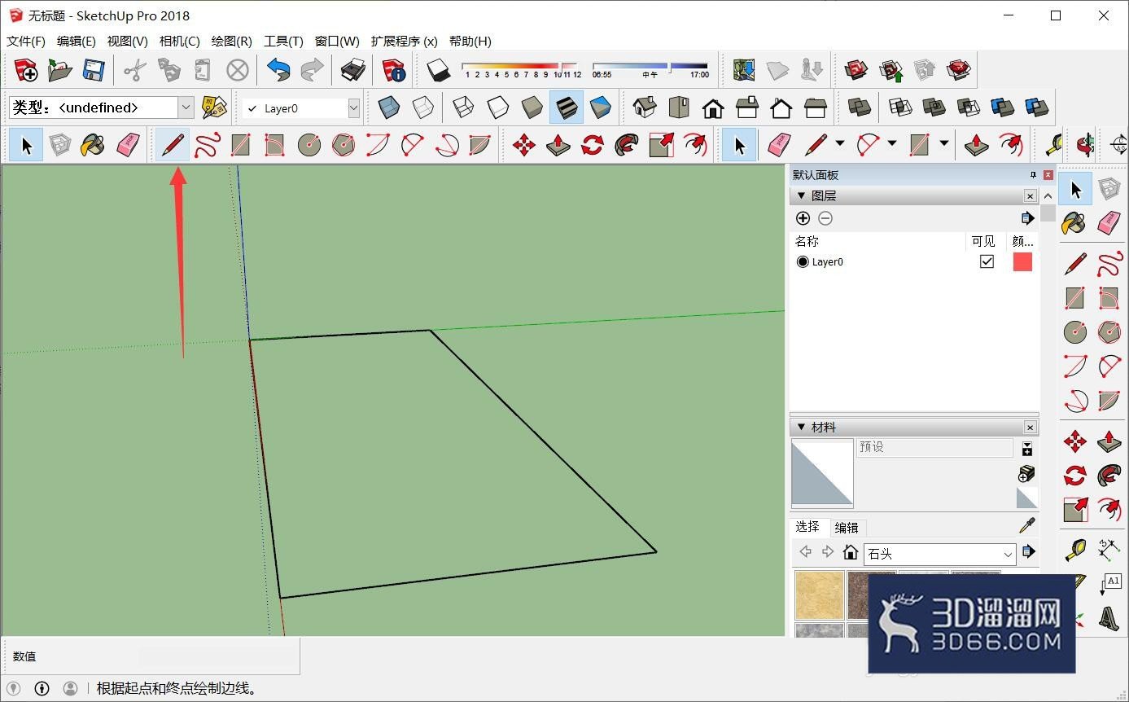Viewport: 1129px width, 702px height.
Task: Open the Model Info dialog
Action: (394, 70)
